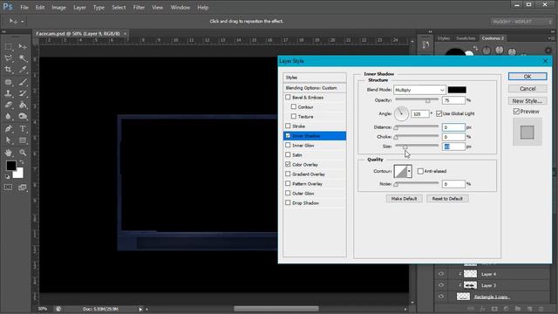Click the New Style button
The image size is (558, 314).
point(527,101)
